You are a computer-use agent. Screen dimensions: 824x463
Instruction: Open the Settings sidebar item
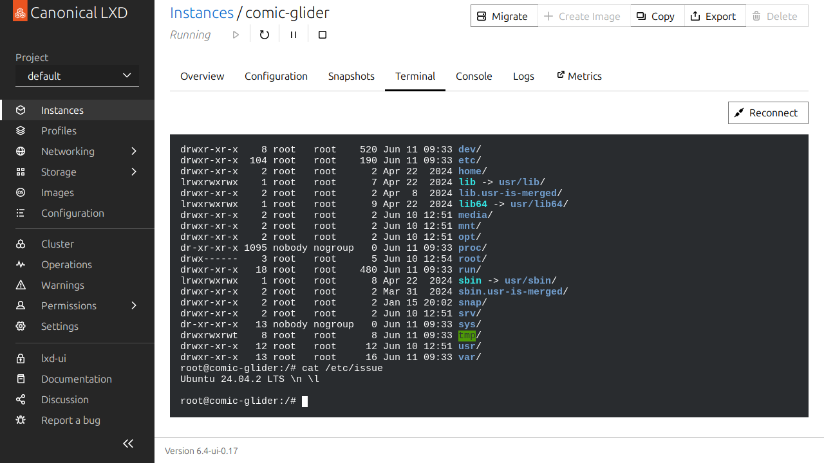(77, 326)
